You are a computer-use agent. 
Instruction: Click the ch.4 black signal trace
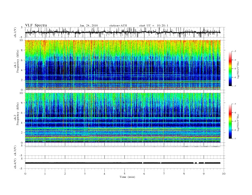(122, 163)
